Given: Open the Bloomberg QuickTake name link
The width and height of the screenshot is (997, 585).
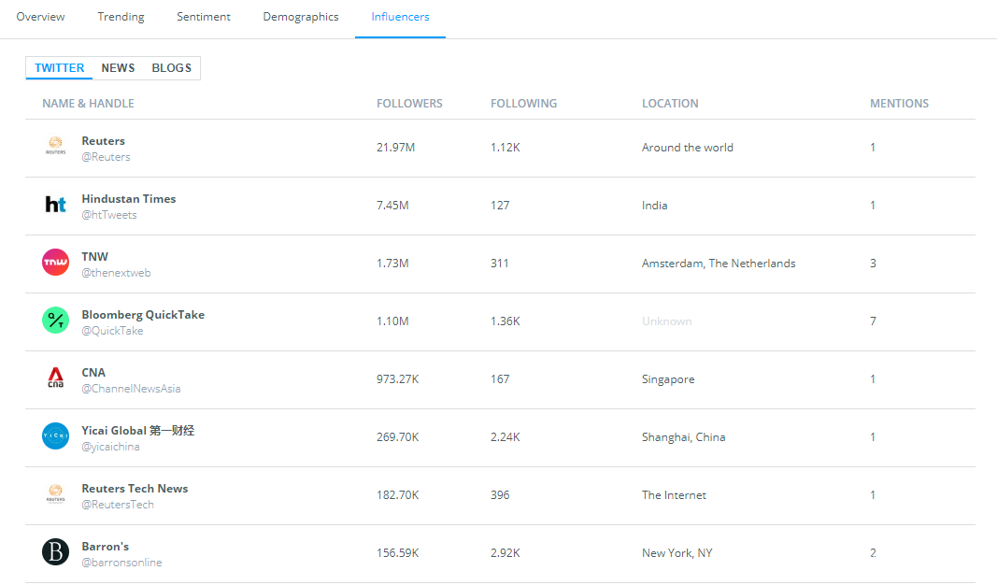Looking at the screenshot, I should click(143, 315).
